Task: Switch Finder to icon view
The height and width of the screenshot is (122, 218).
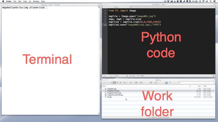Action: pos(111,83)
